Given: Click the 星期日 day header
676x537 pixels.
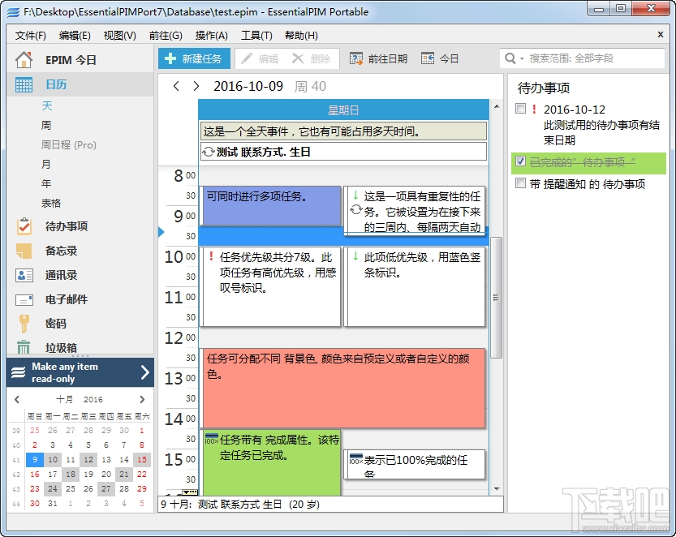Looking at the screenshot, I should tap(343, 110).
